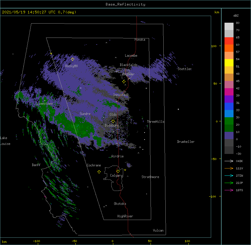Click the Didsbury label
The width and height of the screenshot is (251, 245).
[x=112, y=125]
